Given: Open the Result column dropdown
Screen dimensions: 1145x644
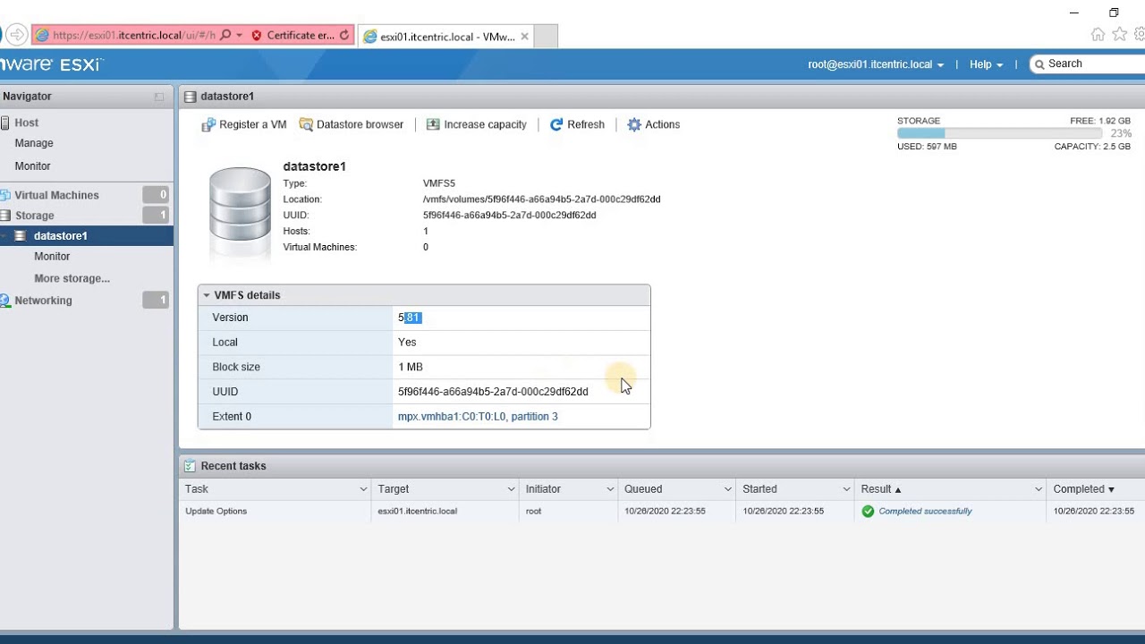Looking at the screenshot, I should pos(1039,489).
